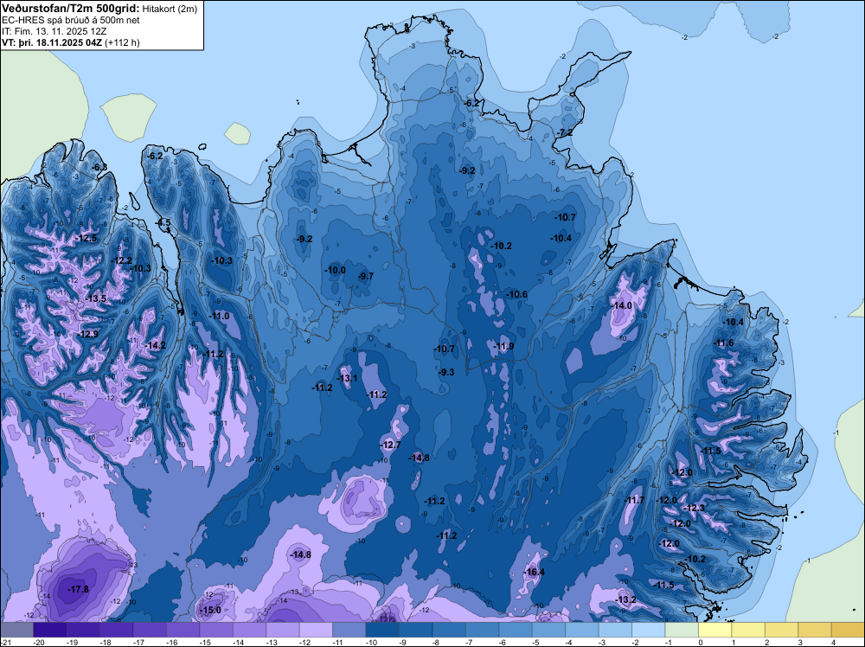Click the darkest purple legend color swatch
The height and width of the screenshot is (647, 865).
[x=49, y=630]
